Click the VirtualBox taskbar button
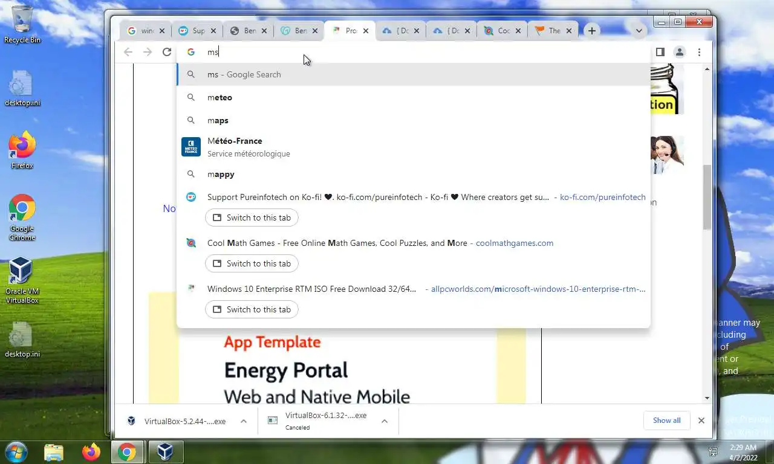The image size is (774, 464). (x=165, y=452)
